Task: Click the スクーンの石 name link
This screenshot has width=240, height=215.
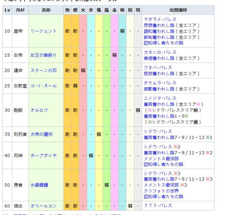Action: (44, 70)
